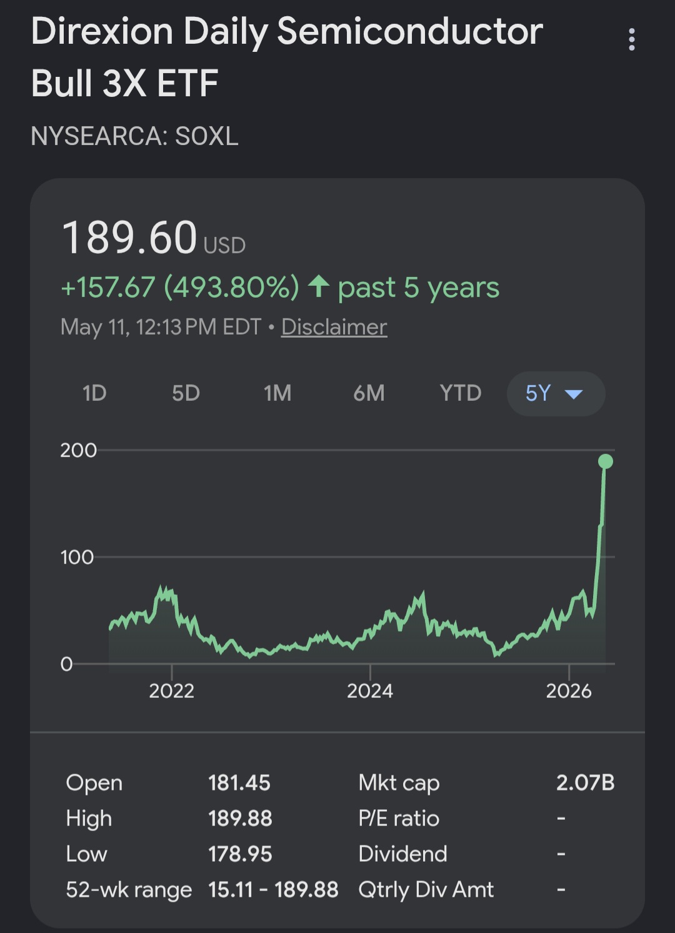Screen dimensions: 675x933
Task: Select the 1D time range tab
Action: point(94,393)
